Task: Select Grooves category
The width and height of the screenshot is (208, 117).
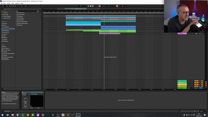Action: 5,39
